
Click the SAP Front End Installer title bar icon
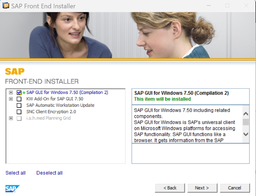(x=6, y=6)
